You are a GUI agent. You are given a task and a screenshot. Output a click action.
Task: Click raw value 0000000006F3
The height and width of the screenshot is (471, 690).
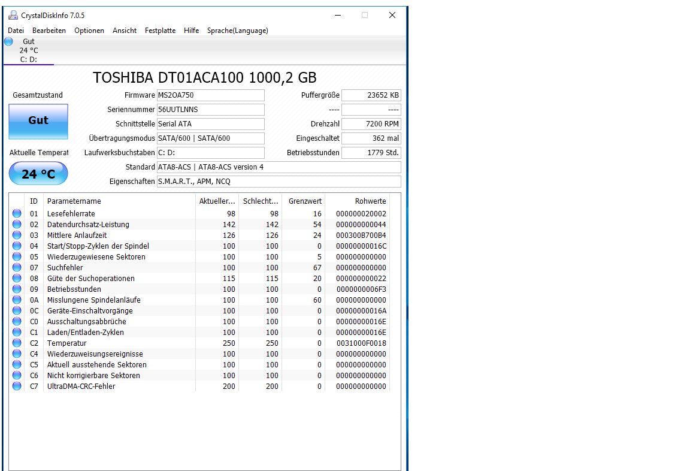tap(361, 289)
